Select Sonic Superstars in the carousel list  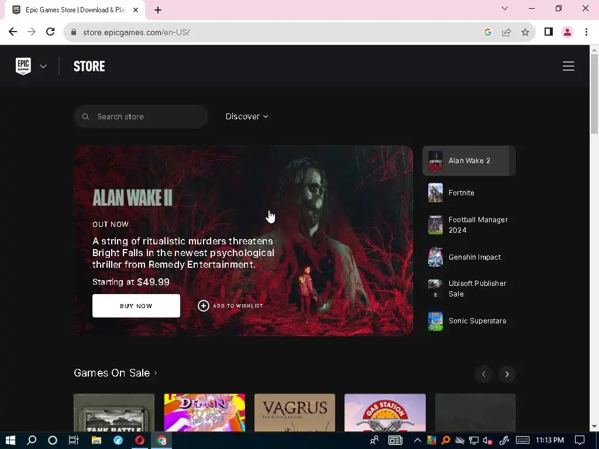point(469,321)
